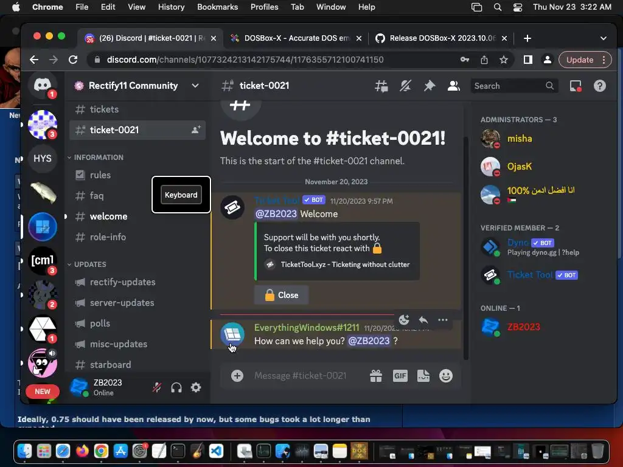Open the faq channel
The image size is (623, 467).
137,196
